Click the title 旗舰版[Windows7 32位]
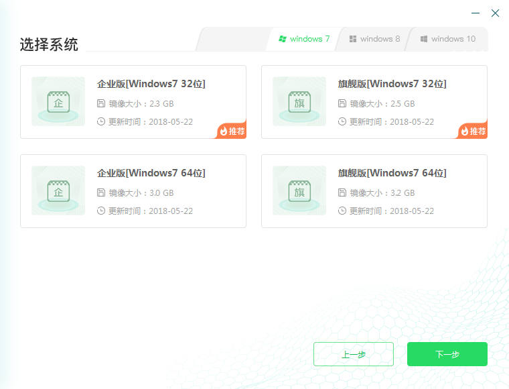 point(392,84)
